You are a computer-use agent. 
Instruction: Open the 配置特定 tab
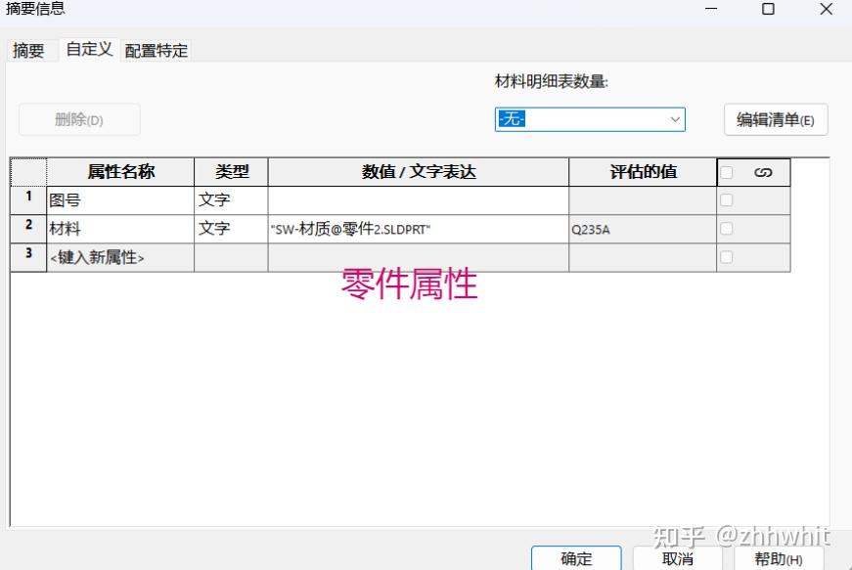coord(156,51)
